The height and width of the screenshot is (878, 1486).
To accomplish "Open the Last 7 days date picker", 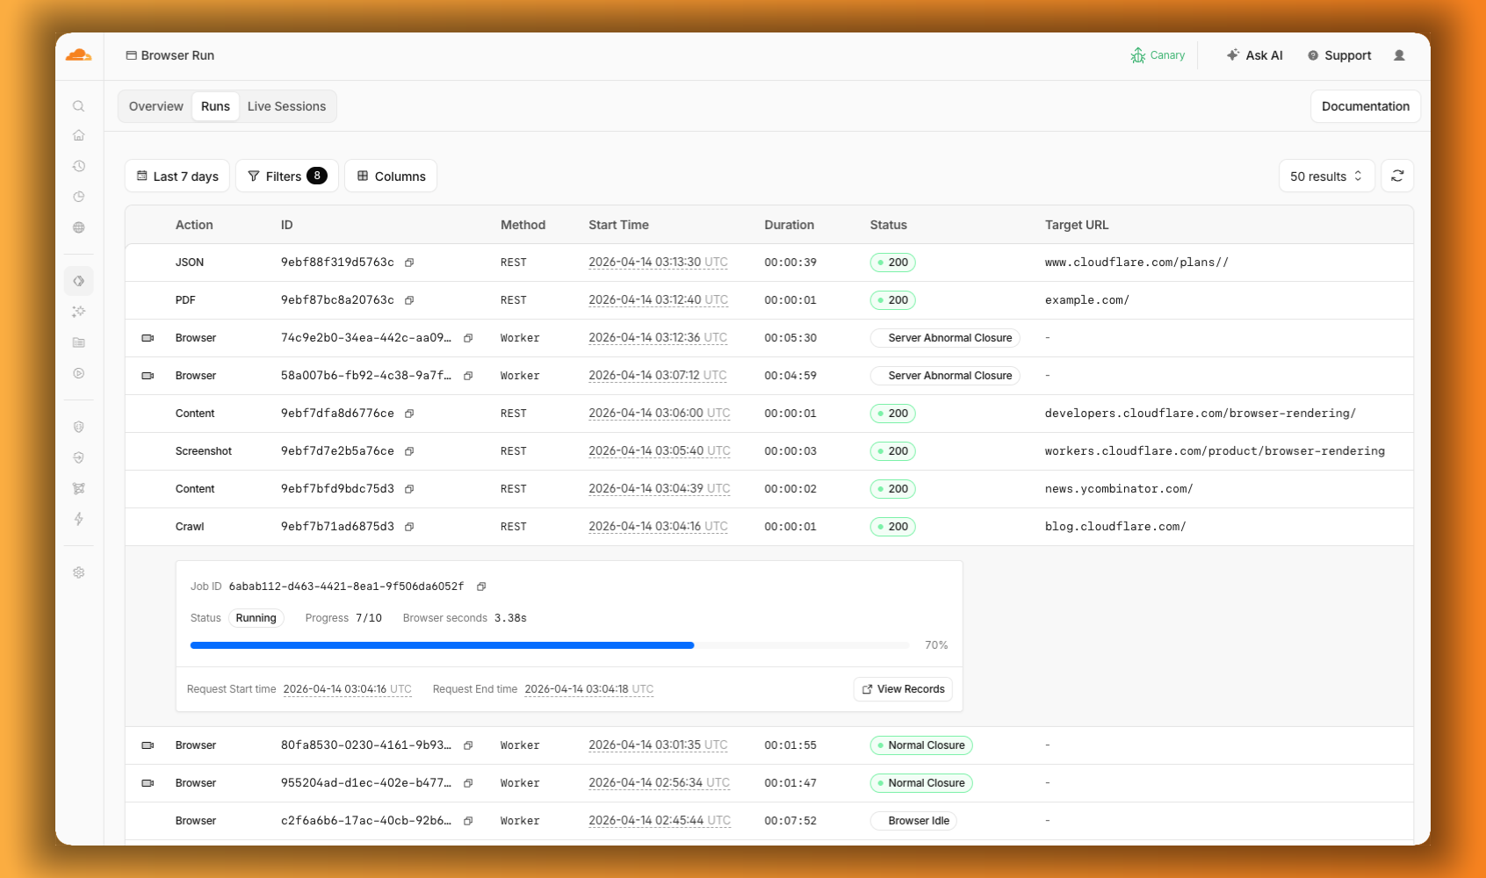I will point(177,176).
